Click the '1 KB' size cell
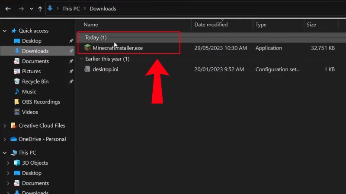 pos(330,69)
